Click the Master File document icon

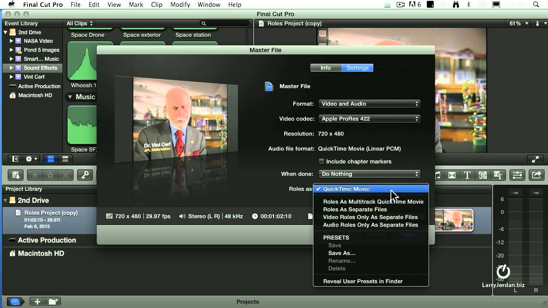click(269, 86)
